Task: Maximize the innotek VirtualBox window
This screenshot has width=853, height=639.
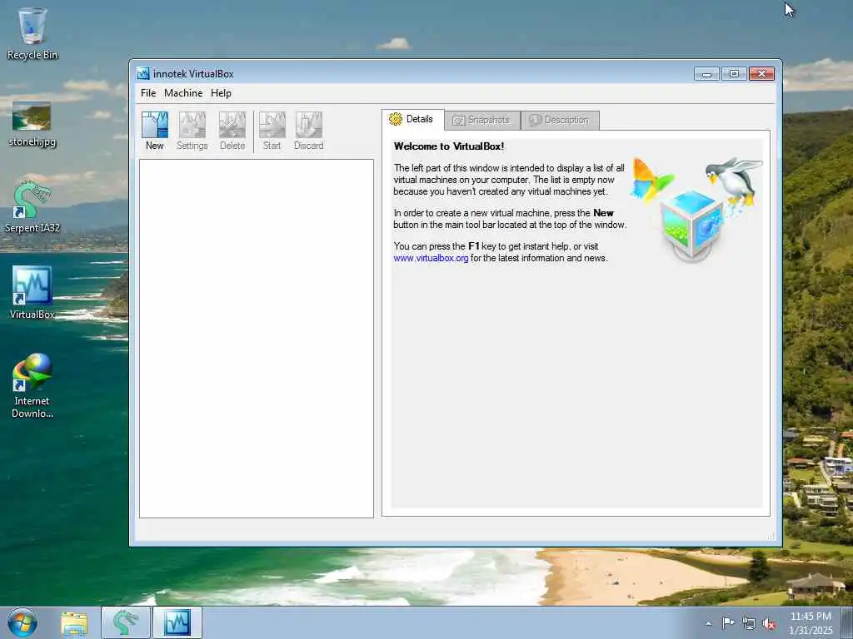Action: coord(734,73)
